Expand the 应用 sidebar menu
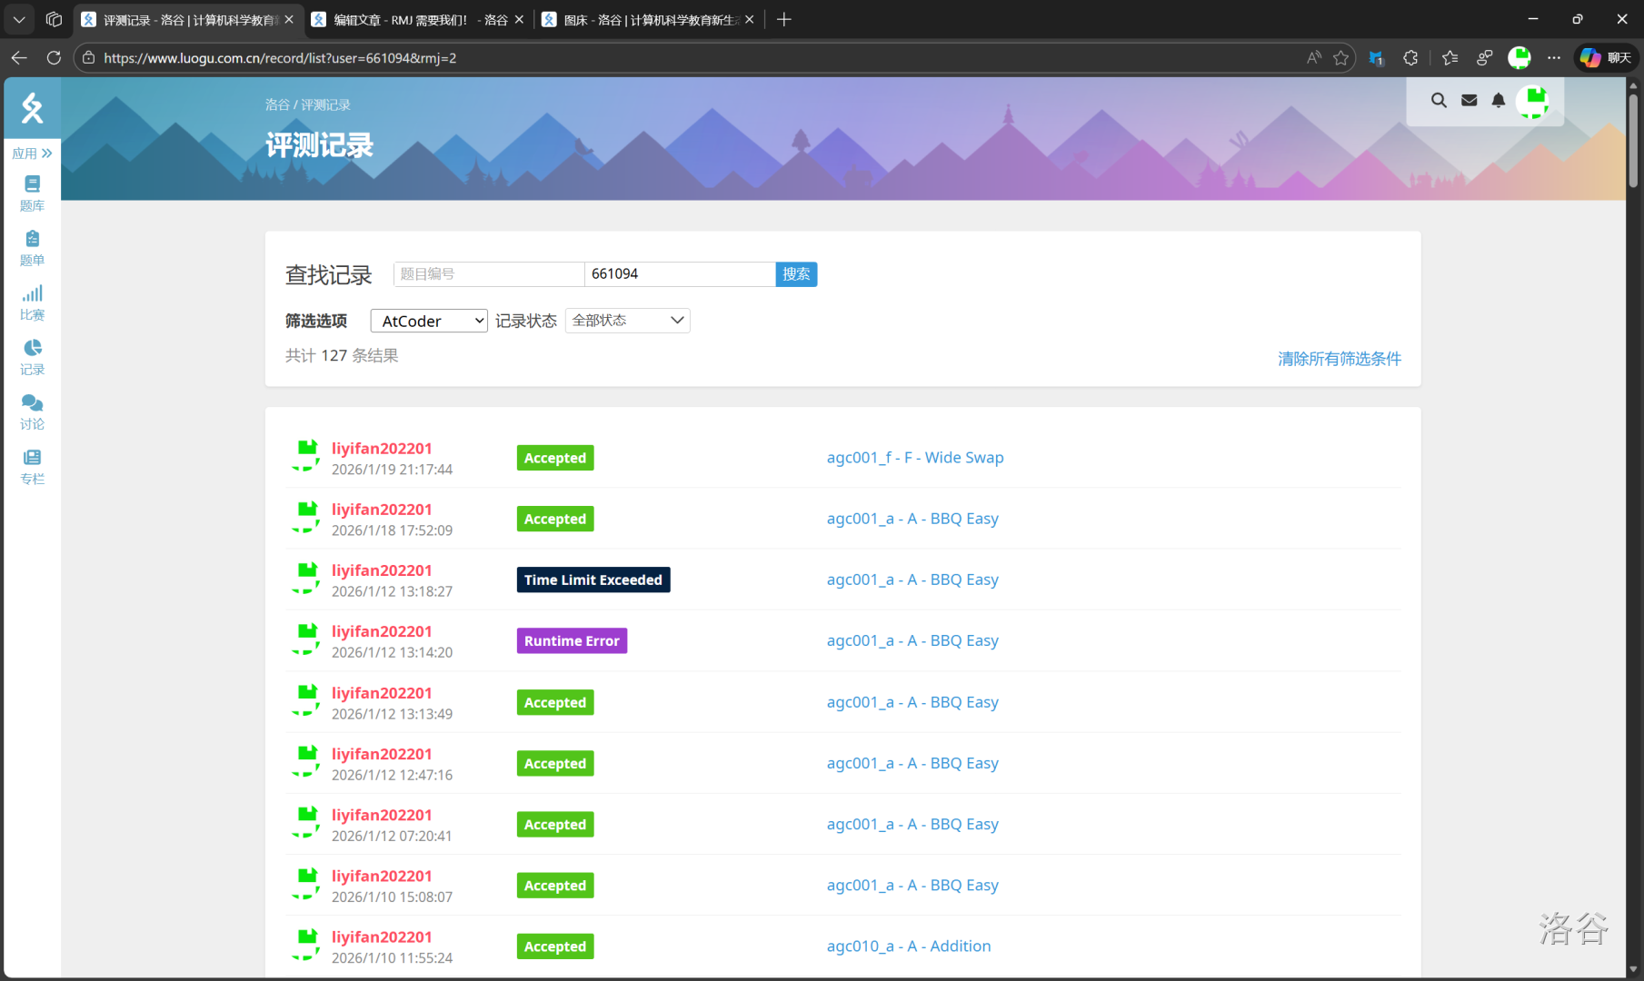1644x981 pixels. click(x=32, y=154)
